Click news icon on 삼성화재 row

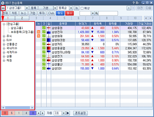[39, 36]
